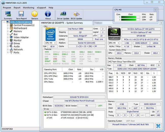165x132 pixels.
Task: Select the Video Adapter tree icon
Action: (11, 37)
